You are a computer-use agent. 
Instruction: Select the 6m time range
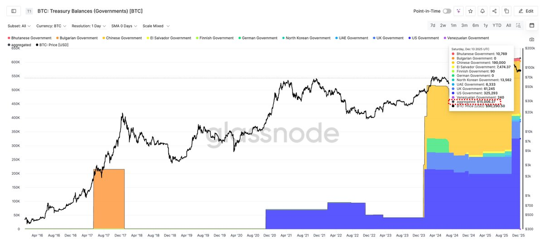pos(476,25)
